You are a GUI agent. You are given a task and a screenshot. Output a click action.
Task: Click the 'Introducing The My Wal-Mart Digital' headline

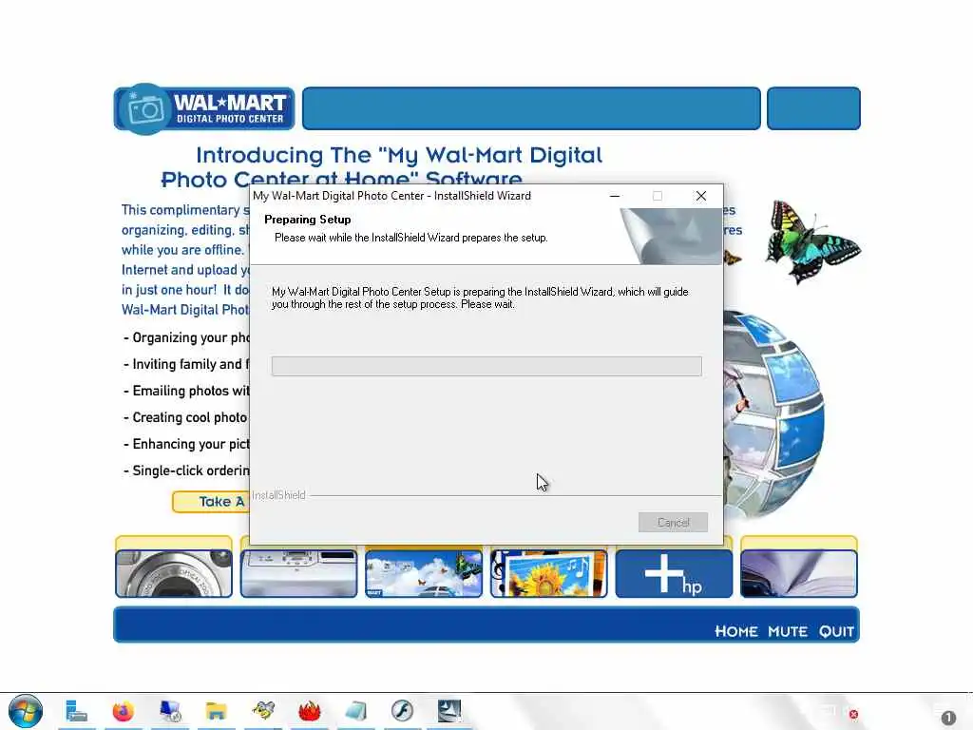[x=399, y=155]
